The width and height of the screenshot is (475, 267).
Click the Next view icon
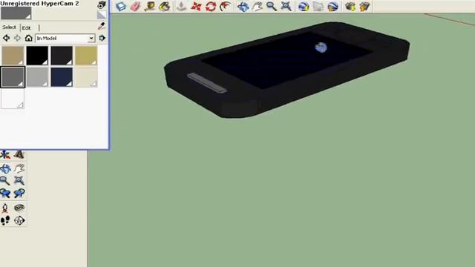tap(19, 193)
